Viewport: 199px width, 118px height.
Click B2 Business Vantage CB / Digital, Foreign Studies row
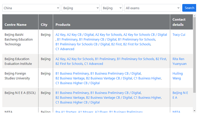(x=109, y=78)
